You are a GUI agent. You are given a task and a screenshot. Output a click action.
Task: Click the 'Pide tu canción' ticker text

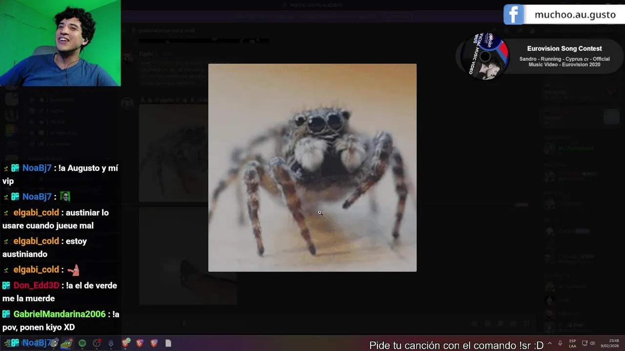[x=456, y=345]
